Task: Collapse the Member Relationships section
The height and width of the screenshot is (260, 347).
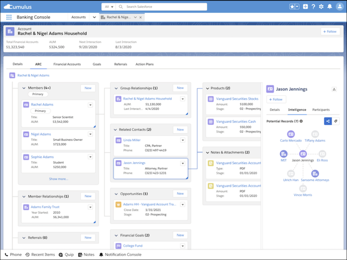Action: 24,196
